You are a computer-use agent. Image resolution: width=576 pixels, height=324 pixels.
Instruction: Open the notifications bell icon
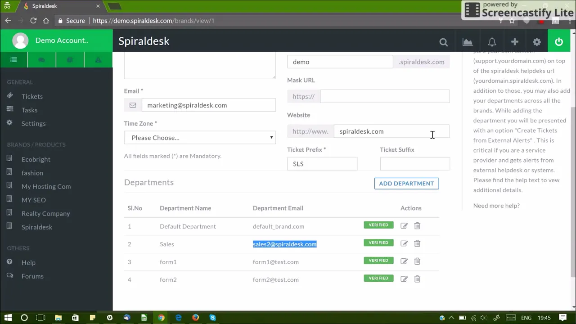point(492,42)
